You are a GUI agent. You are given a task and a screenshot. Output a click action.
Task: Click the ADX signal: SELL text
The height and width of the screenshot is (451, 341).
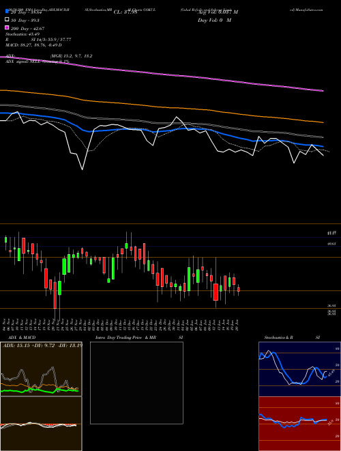[24, 61]
